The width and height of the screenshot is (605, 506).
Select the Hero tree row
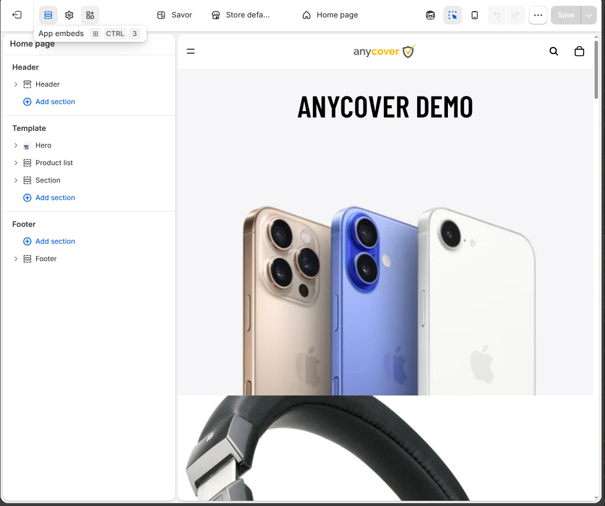pos(89,145)
